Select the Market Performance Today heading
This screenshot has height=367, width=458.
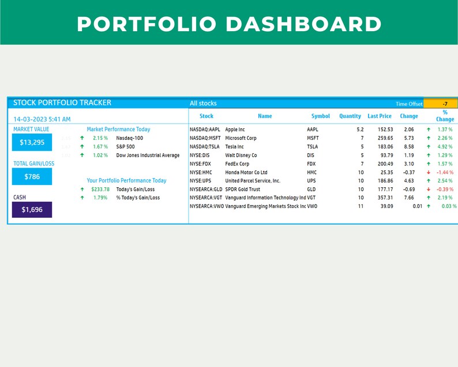coord(118,129)
